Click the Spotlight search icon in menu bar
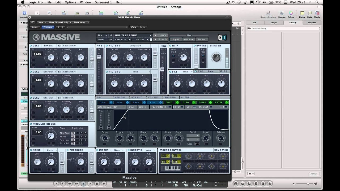 coord(317,2)
